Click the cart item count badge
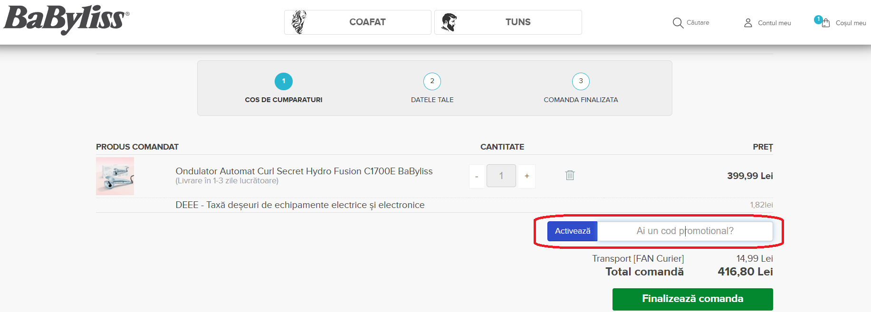The image size is (871, 312). [x=818, y=19]
